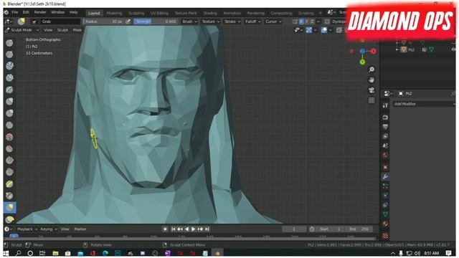Select the Inflate brush tool

coord(9,101)
